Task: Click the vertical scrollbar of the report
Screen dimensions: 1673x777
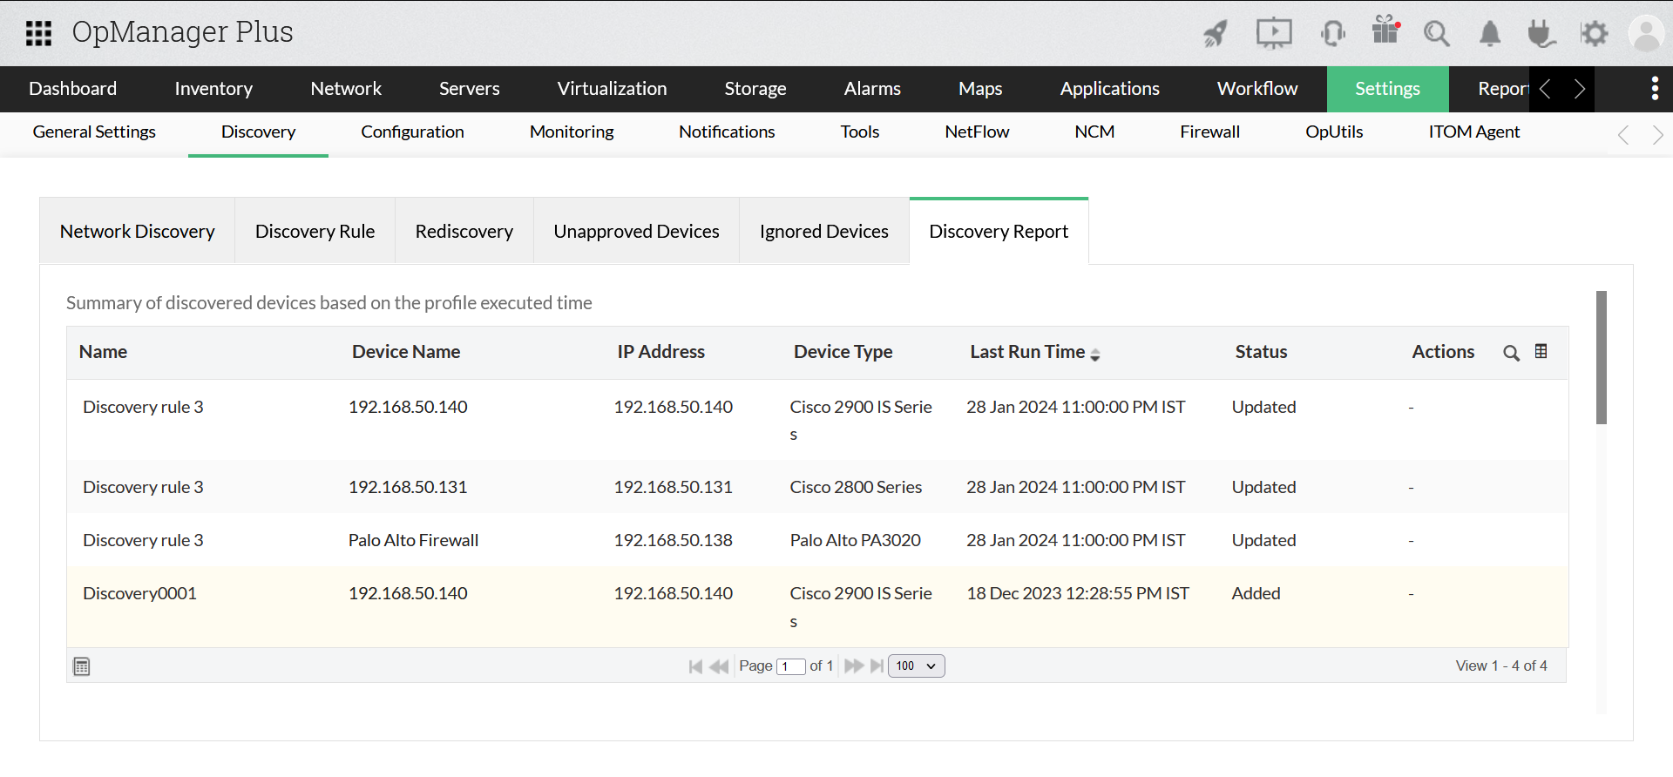Action: [x=1601, y=357]
